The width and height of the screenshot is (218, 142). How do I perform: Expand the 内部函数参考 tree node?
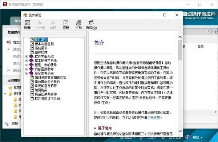click(27, 69)
